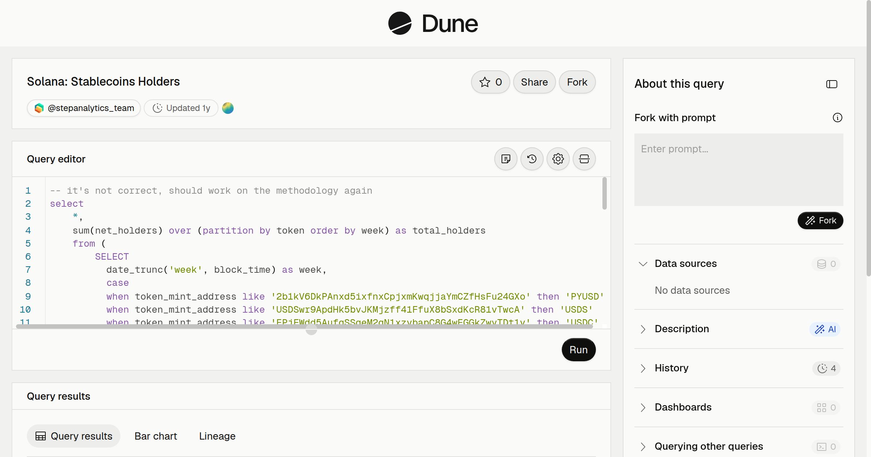871x457 pixels.
Task: Collapse the About this query sidebar panel
Action: (831, 84)
